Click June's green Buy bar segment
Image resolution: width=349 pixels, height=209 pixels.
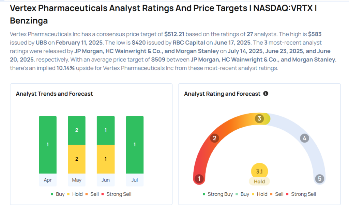(x=106, y=130)
